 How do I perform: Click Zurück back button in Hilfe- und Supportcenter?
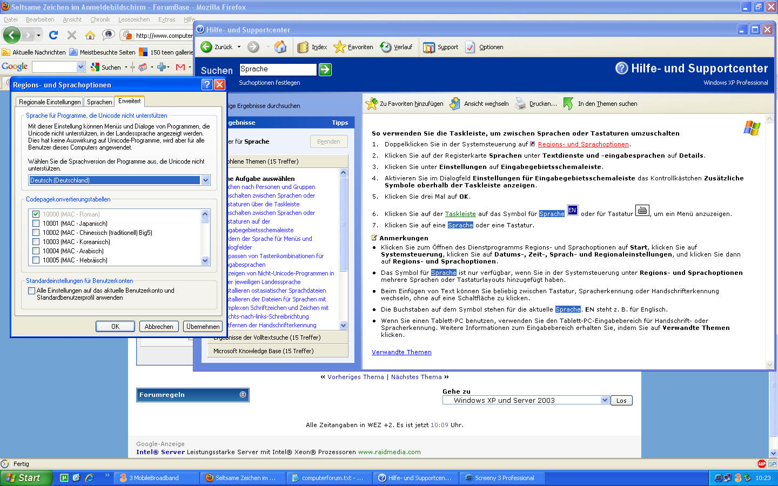[x=217, y=47]
